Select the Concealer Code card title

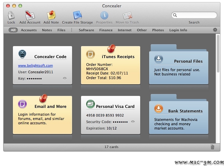tap(50, 57)
